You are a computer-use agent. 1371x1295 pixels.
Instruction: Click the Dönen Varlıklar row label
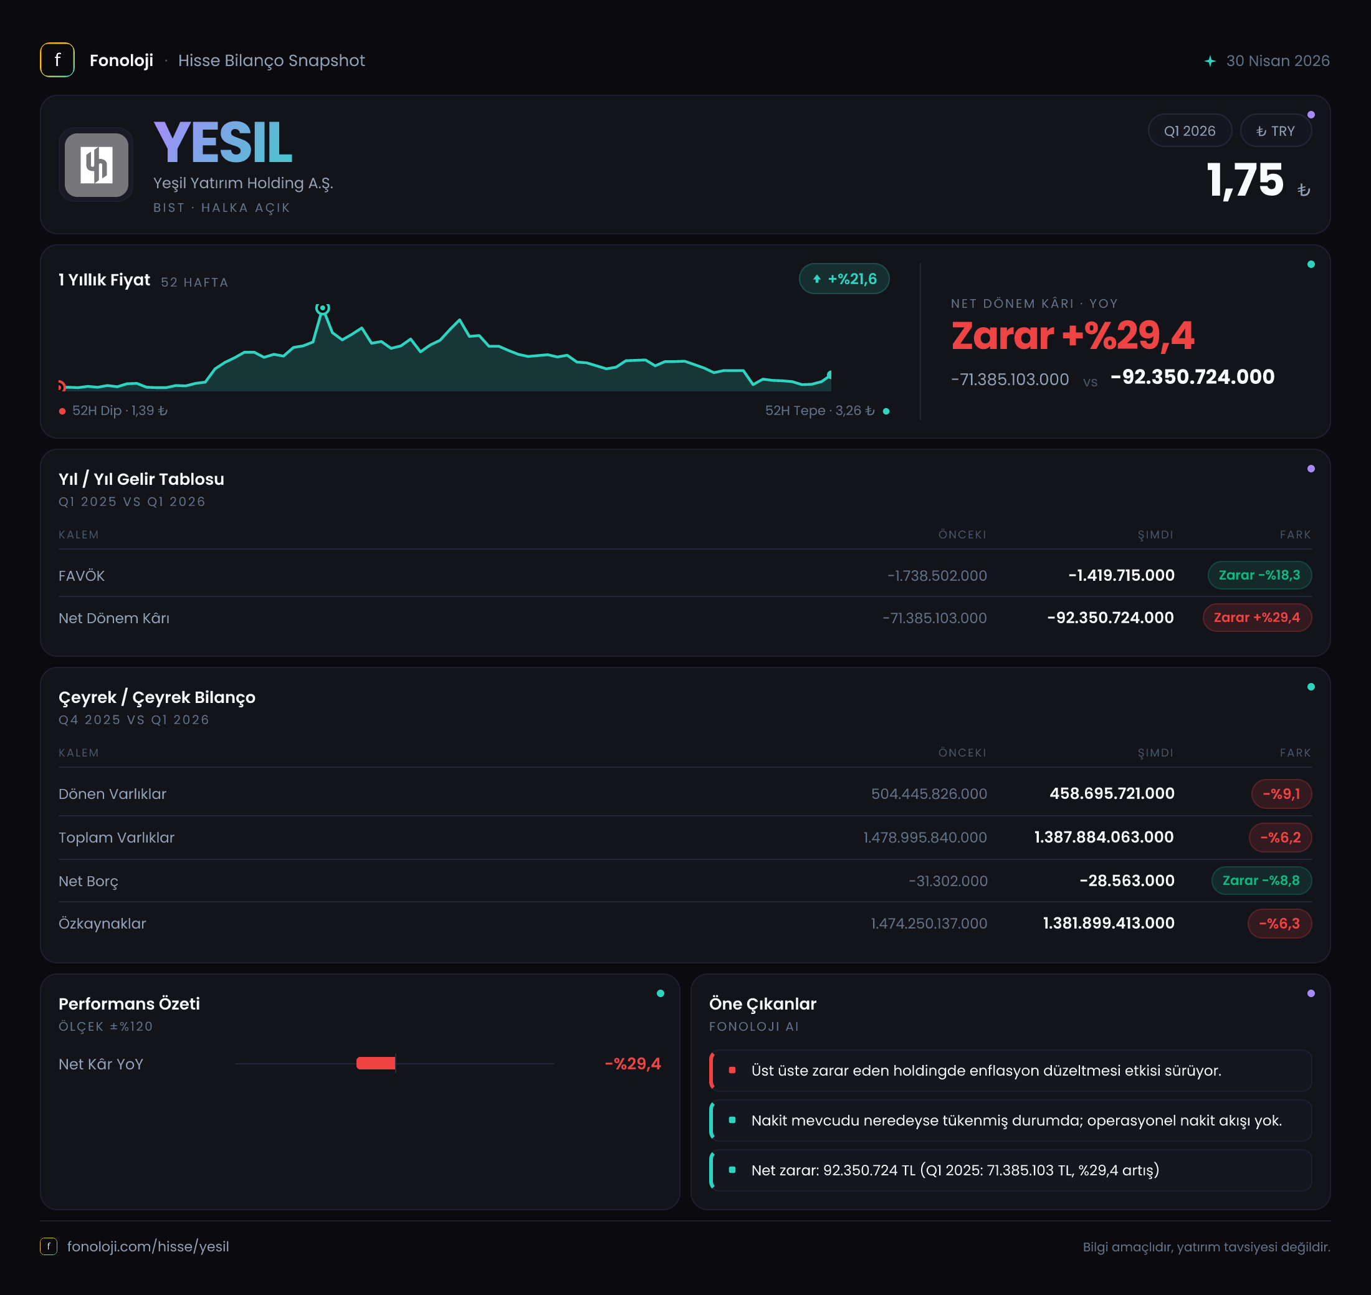(x=113, y=794)
